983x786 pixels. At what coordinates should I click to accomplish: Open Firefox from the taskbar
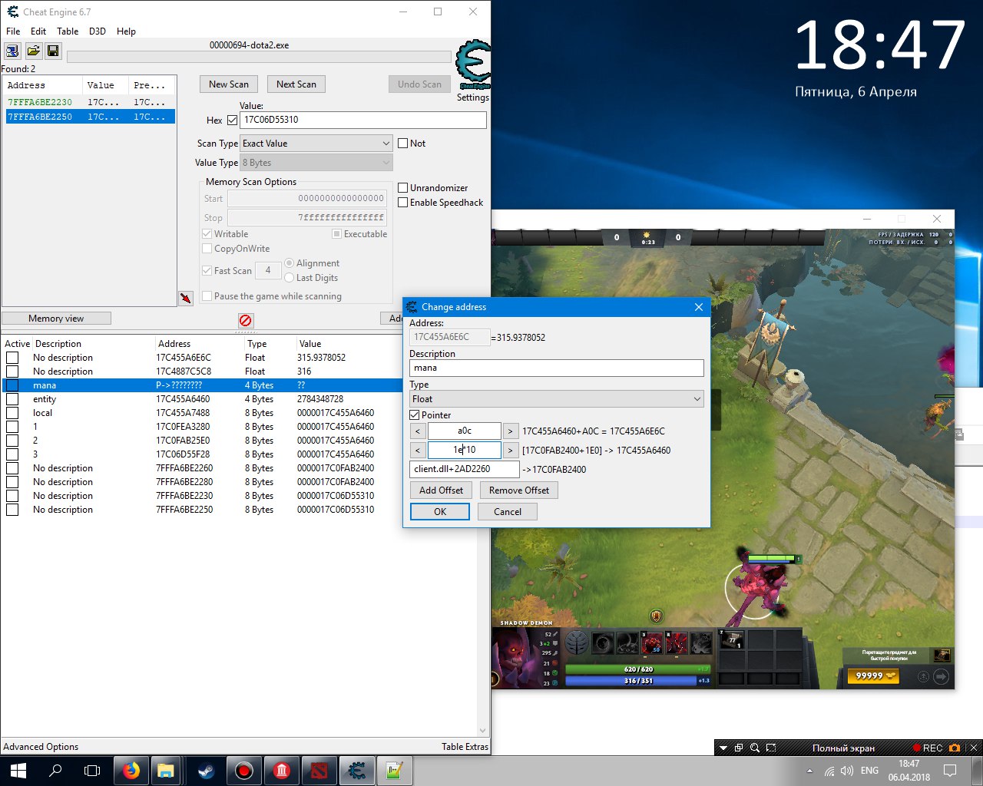(131, 771)
